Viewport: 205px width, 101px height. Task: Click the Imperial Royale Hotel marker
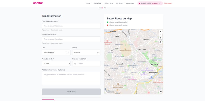pos(147,68)
